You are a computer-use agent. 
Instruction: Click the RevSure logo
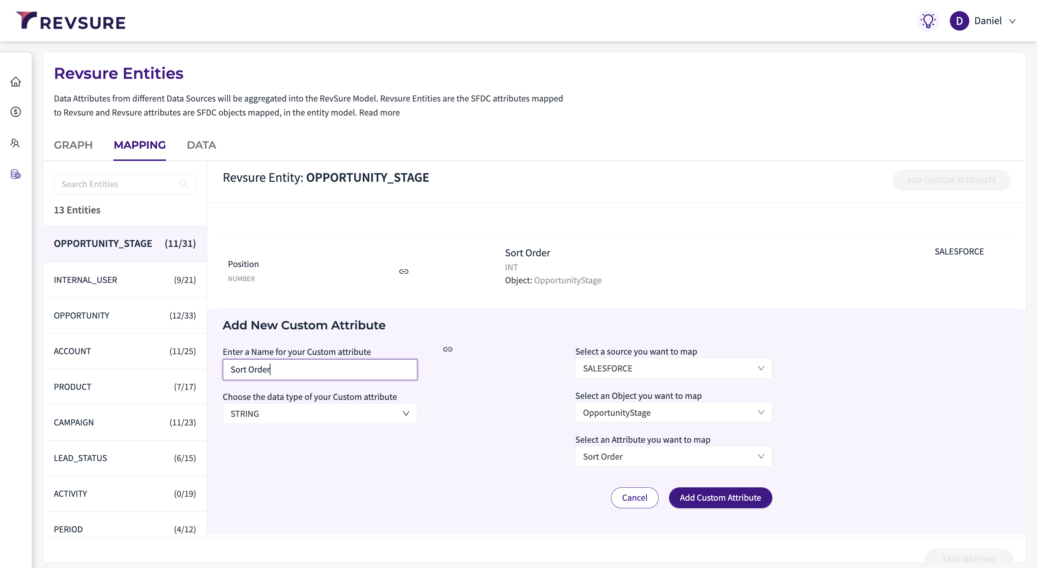[71, 21]
